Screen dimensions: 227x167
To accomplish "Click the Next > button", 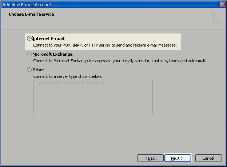I will click(x=178, y=158).
